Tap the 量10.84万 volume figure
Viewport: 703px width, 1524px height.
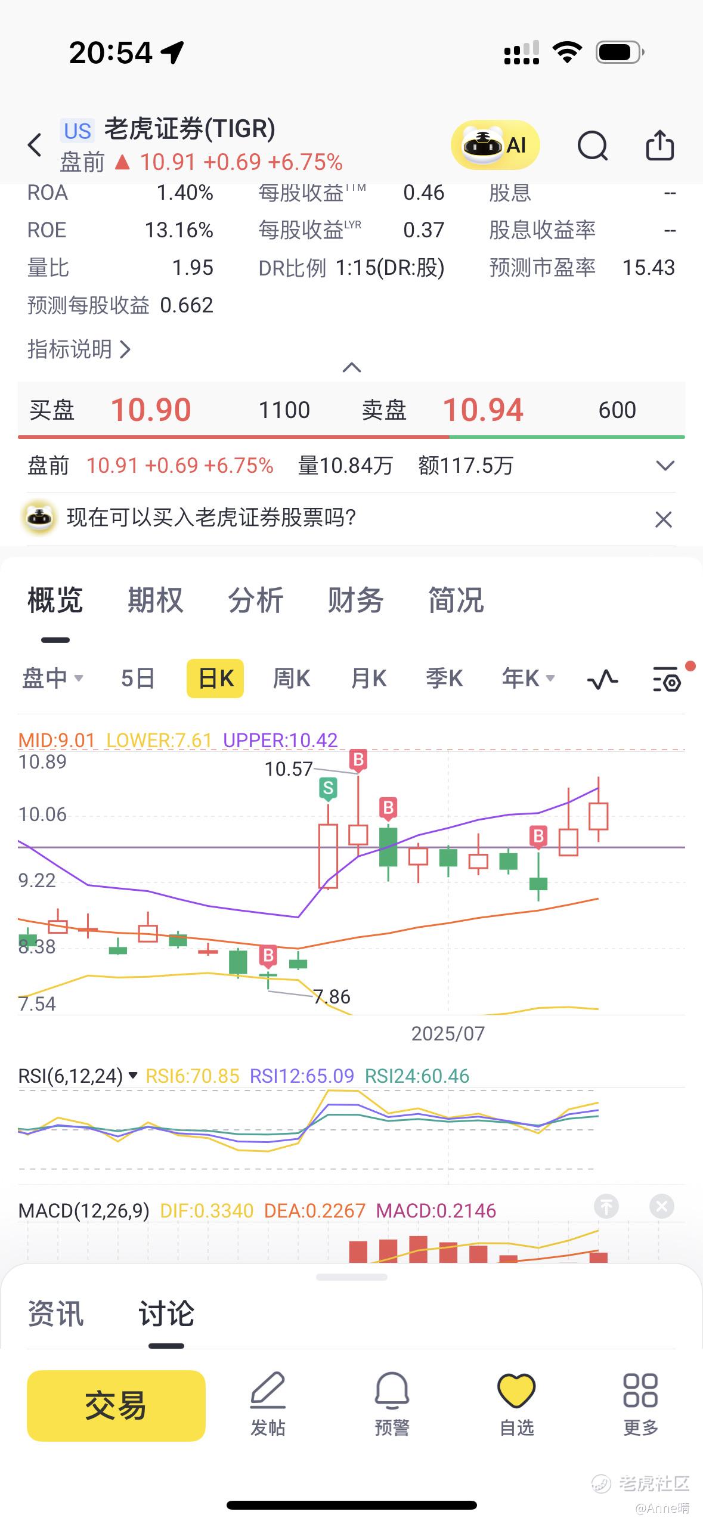point(345,466)
